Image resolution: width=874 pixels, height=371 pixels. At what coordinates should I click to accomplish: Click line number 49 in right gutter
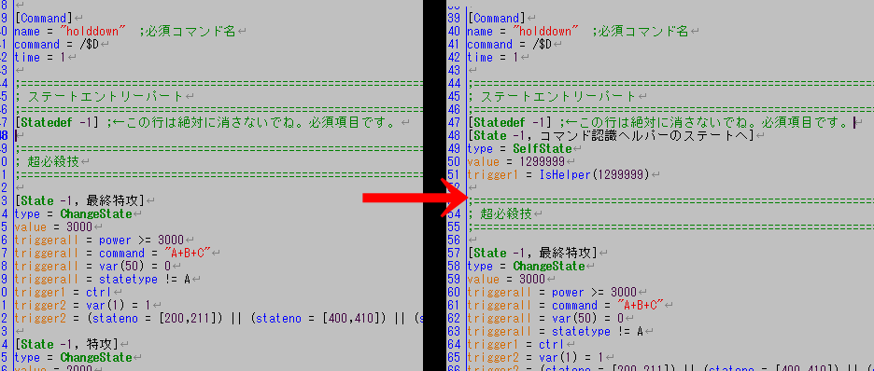pyautogui.click(x=455, y=148)
